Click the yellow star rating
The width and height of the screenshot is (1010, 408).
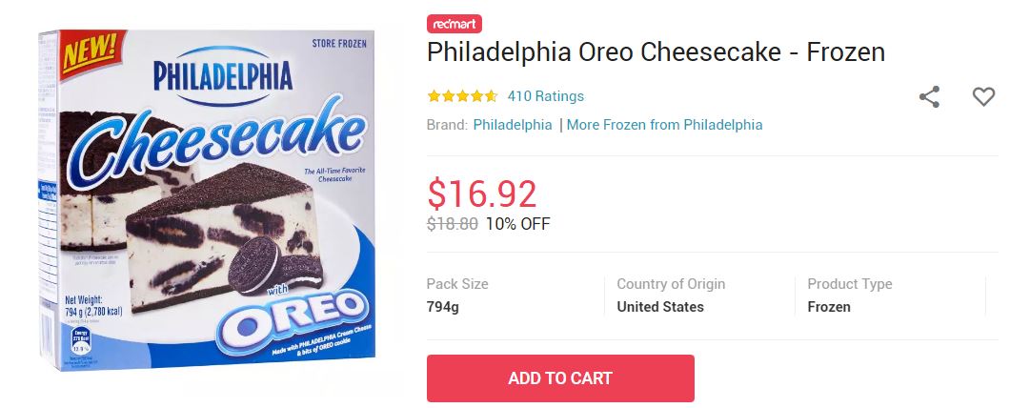462,96
